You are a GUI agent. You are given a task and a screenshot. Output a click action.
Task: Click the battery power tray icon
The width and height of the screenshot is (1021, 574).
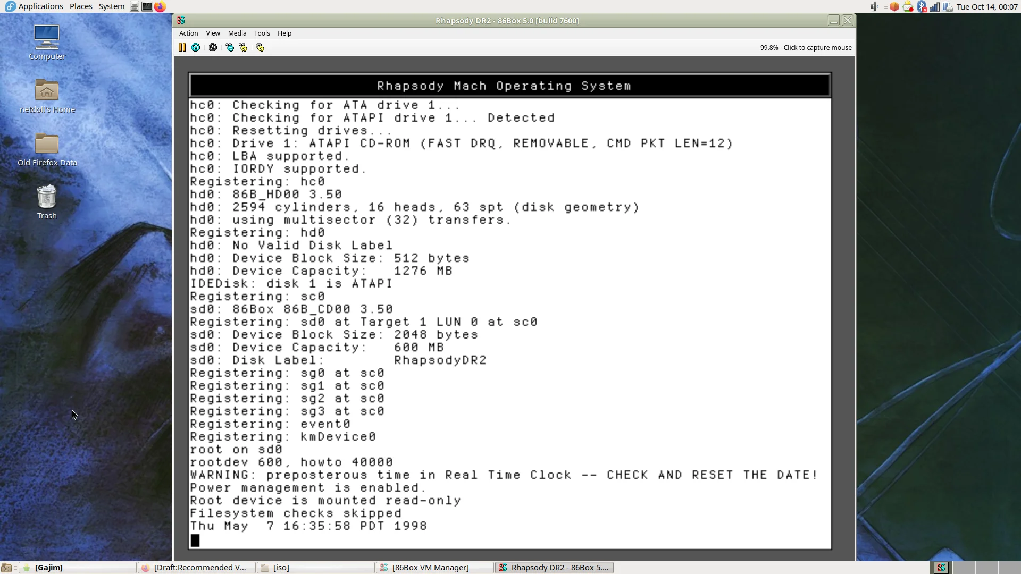(x=947, y=6)
